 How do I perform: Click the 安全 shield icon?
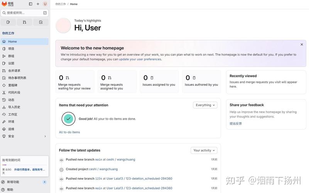4,136
